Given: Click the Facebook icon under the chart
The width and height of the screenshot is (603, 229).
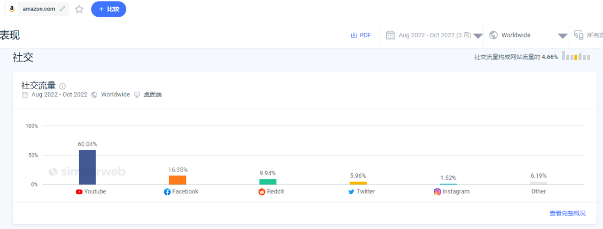Looking at the screenshot, I should 167,192.
